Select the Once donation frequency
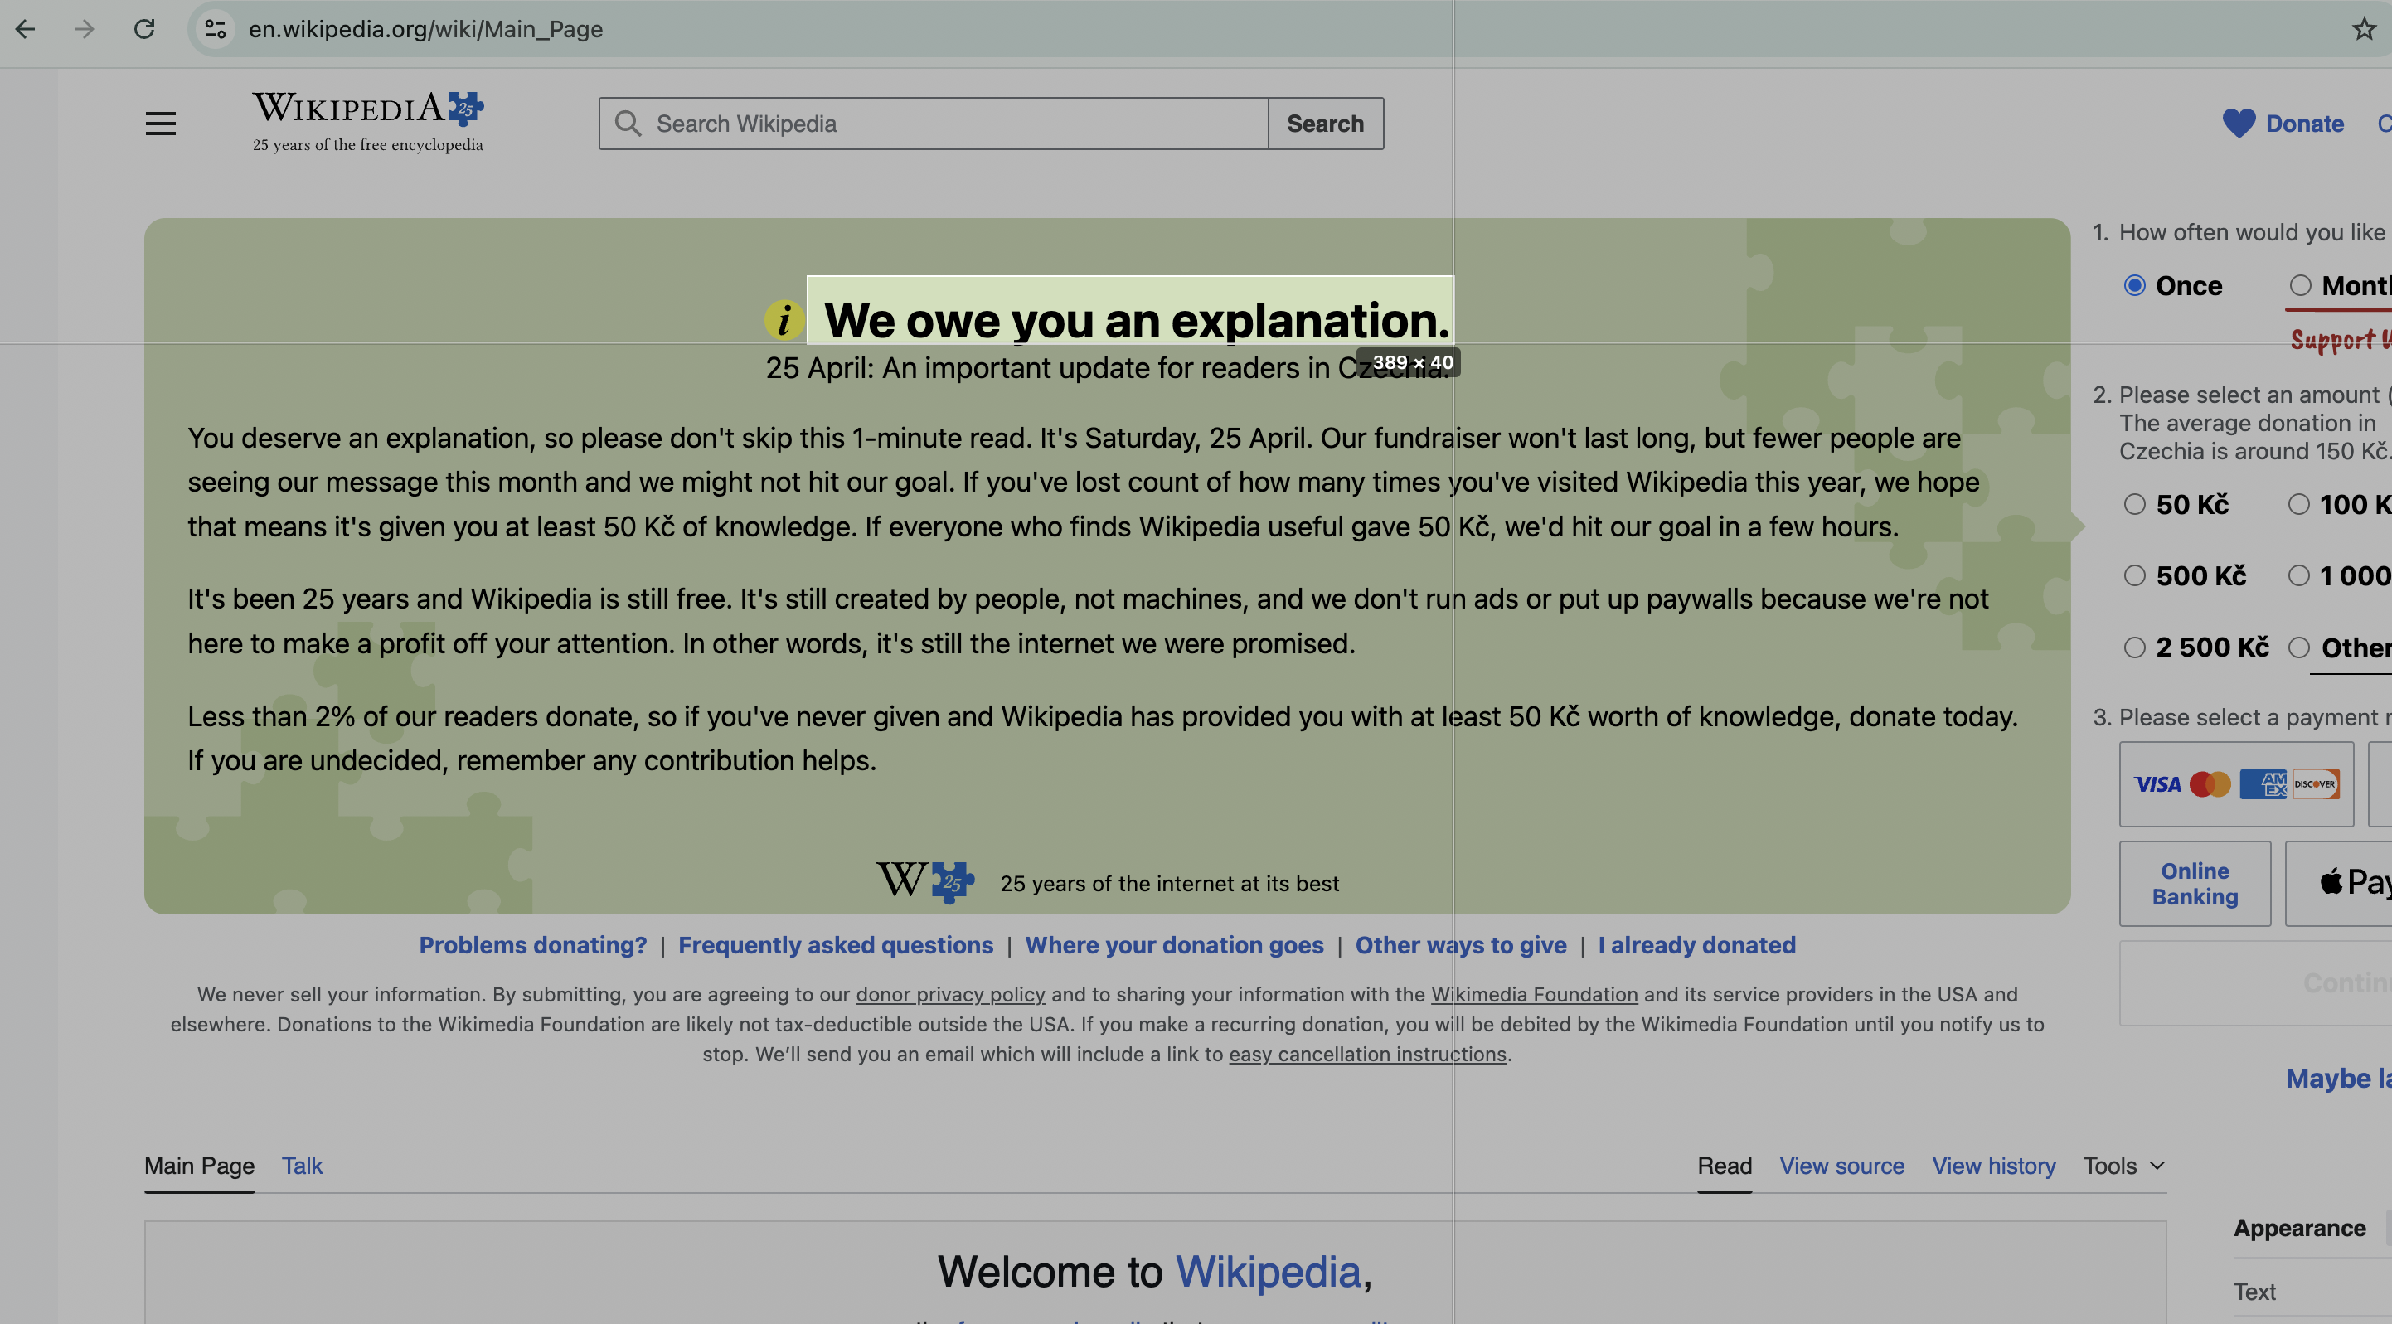2392x1324 pixels. (x=2135, y=285)
